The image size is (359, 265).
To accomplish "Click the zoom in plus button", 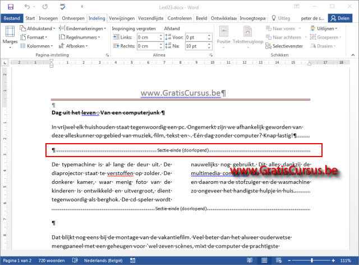I will 333,261.
